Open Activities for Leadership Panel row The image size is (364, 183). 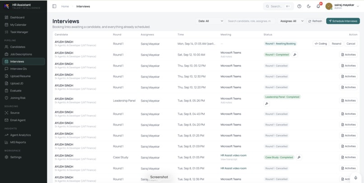[x=348, y=101]
